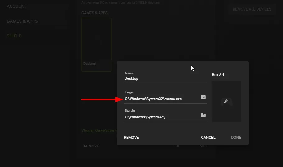
Task: Click REMOVE ALL DEVICES button
Action: tap(252, 9)
